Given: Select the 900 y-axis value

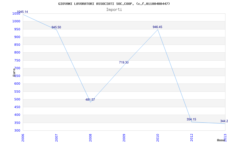Looking at the screenshot, I should (x=17, y=37).
